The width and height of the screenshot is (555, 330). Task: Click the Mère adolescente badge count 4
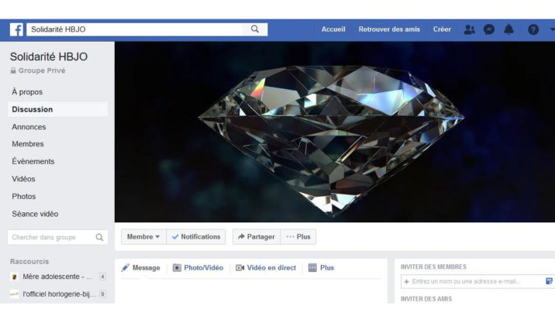[102, 277]
